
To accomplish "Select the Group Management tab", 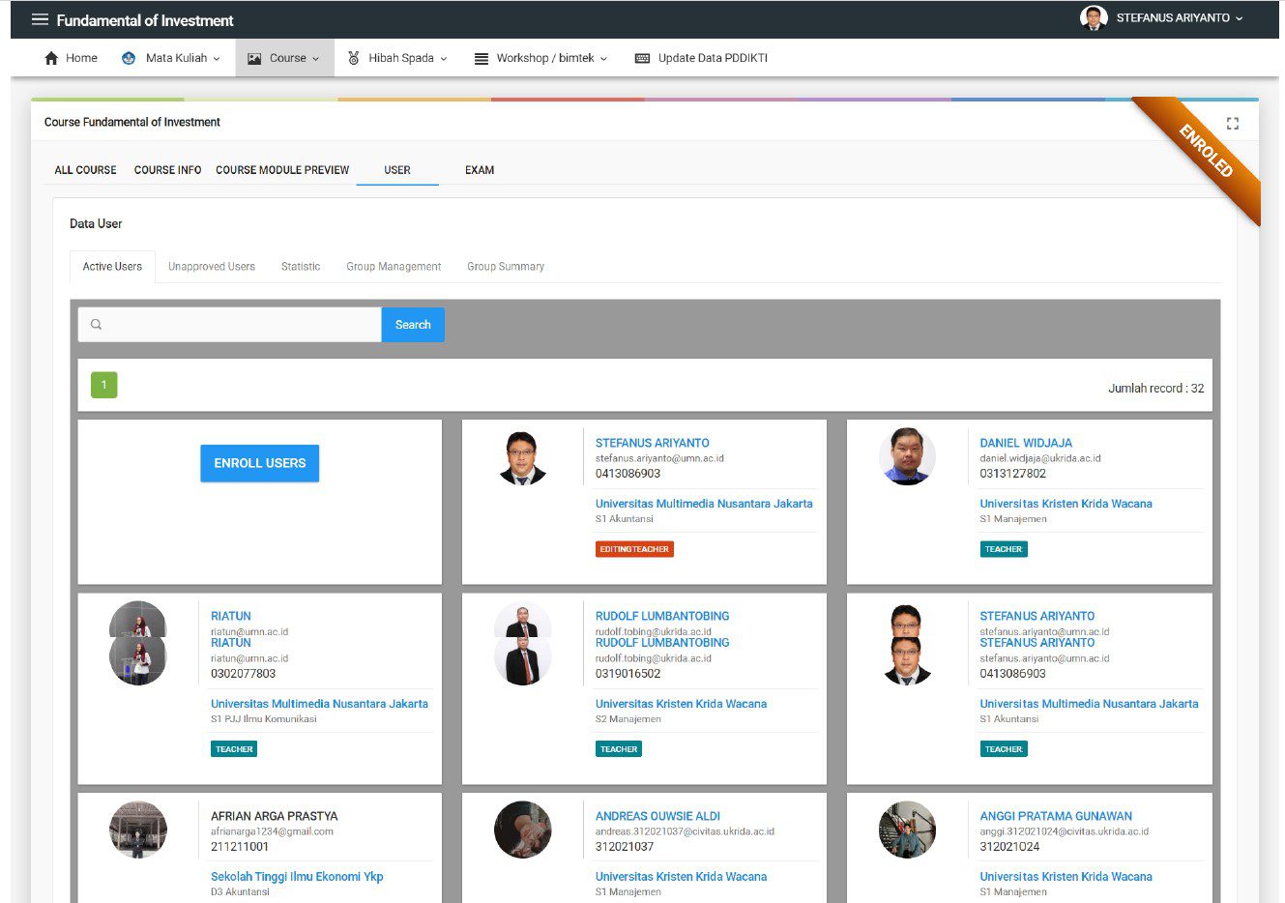I will click(394, 267).
